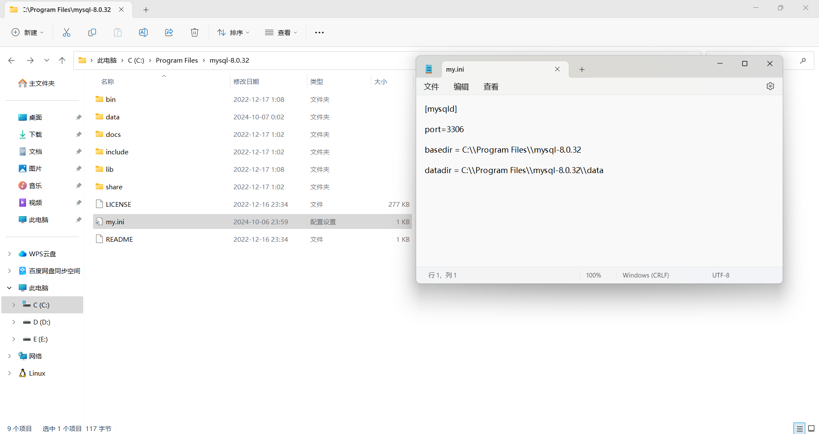Click the 100% zoom control in Notepad

593,275
